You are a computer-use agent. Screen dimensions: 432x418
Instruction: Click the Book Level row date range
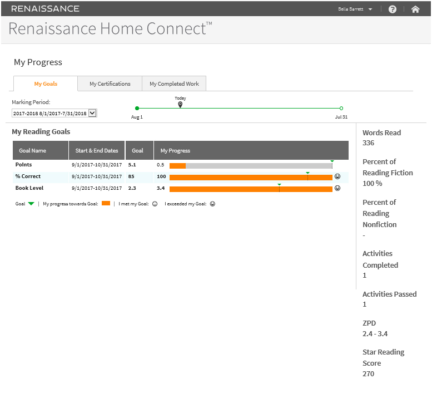pyautogui.click(x=97, y=188)
